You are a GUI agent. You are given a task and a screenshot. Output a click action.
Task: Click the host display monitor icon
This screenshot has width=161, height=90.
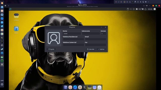click(x=143, y=2)
